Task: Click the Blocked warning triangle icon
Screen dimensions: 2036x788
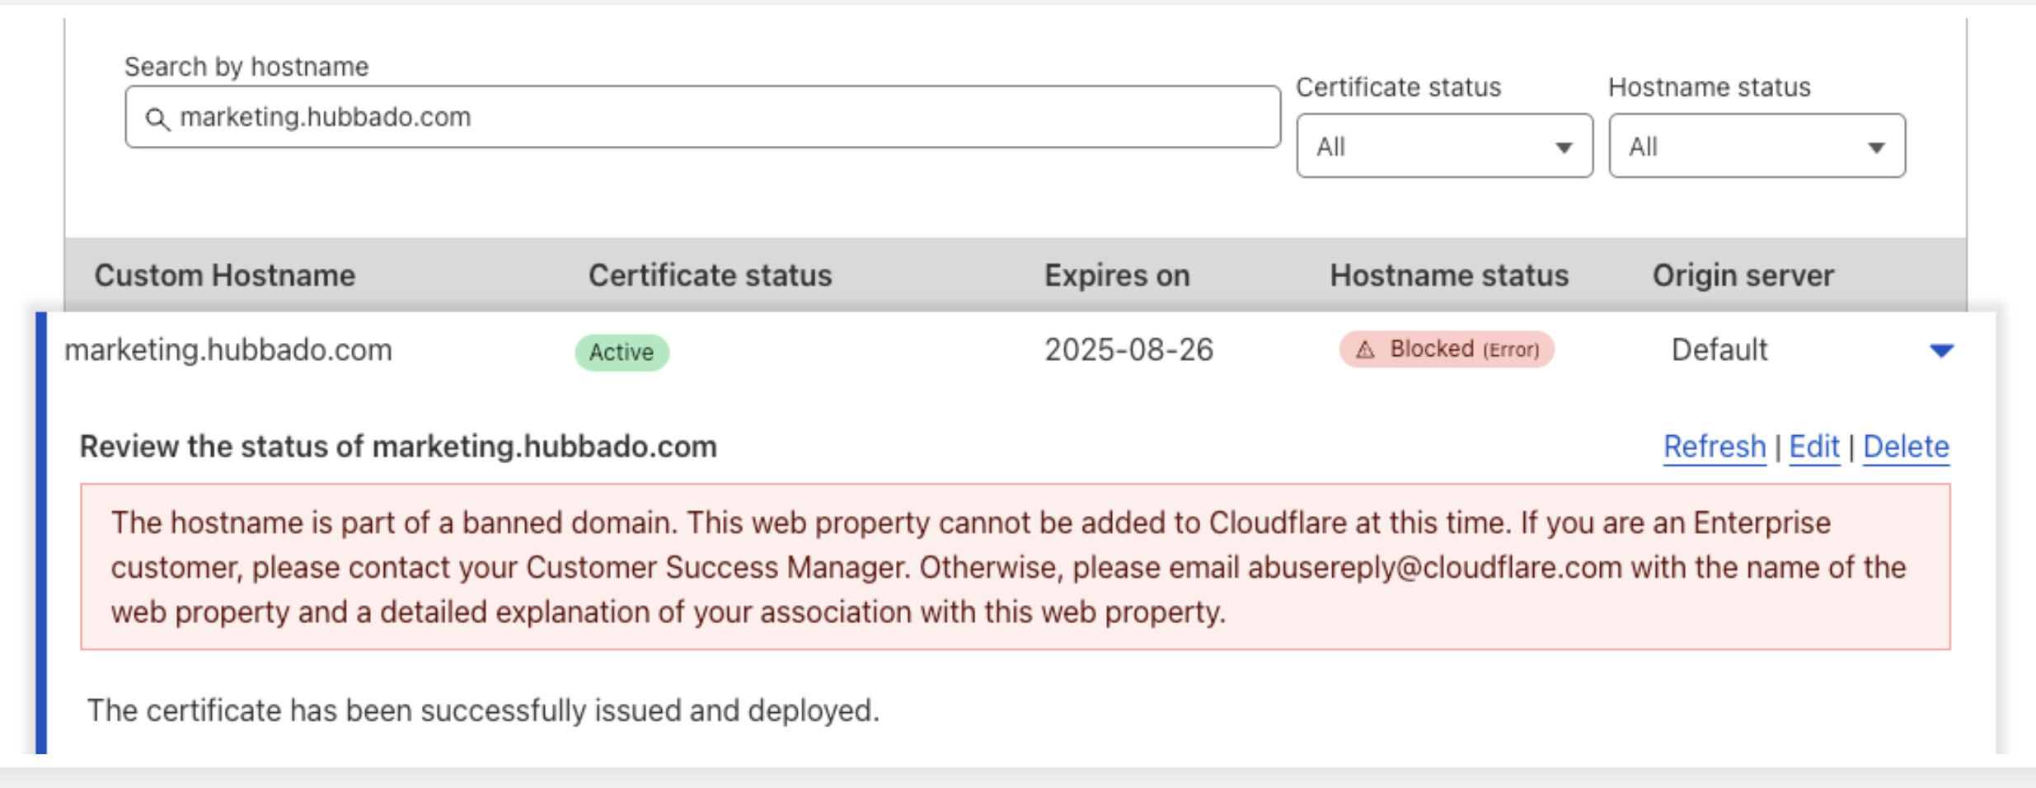Action: pos(1365,350)
